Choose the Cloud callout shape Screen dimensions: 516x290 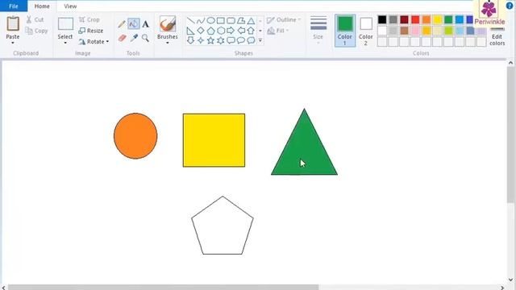pyautogui.click(x=251, y=40)
